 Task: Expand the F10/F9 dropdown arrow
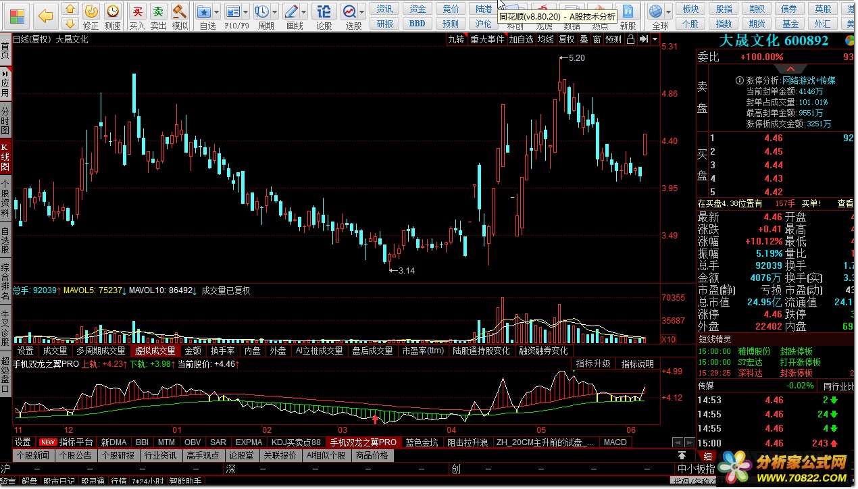coord(247,11)
